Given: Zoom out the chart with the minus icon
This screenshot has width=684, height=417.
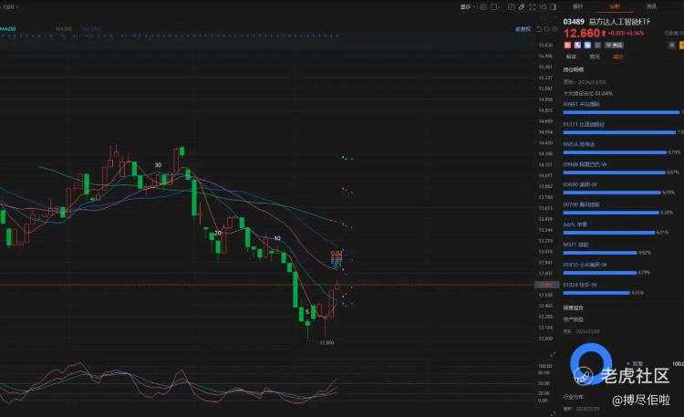Looking at the screenshot, I should (x=546, y=29).
